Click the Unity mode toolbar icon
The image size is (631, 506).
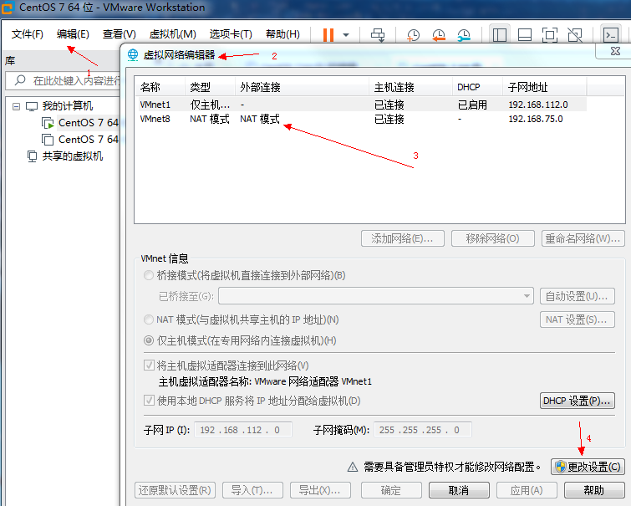pos(575,35)
